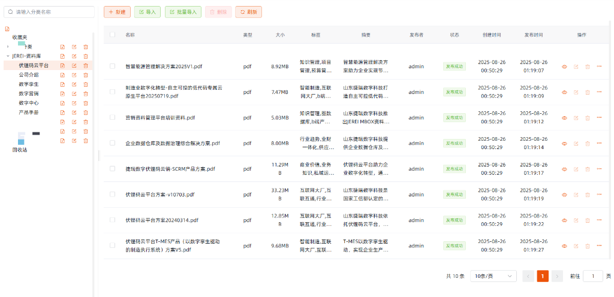Expand the collapsed node above JEREI-资料库

8,47
